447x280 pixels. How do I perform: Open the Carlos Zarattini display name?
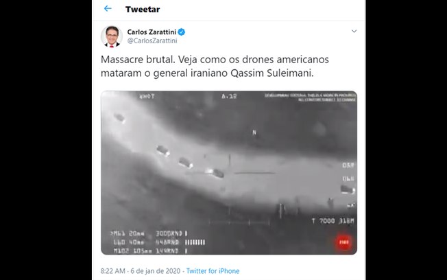(x=152, y=32)
